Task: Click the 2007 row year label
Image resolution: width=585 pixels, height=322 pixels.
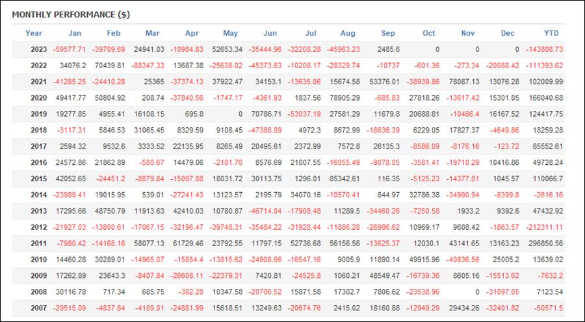Action: tap(39, 308)
